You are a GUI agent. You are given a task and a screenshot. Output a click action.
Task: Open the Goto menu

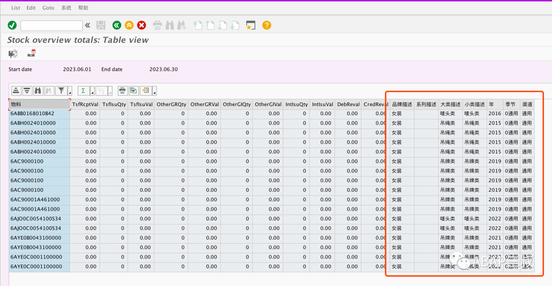click(x=48, y=8)
